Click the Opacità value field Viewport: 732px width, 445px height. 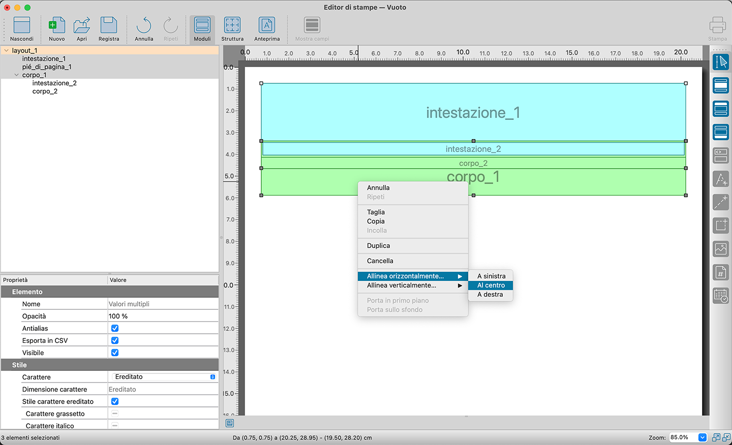[163, 316]
